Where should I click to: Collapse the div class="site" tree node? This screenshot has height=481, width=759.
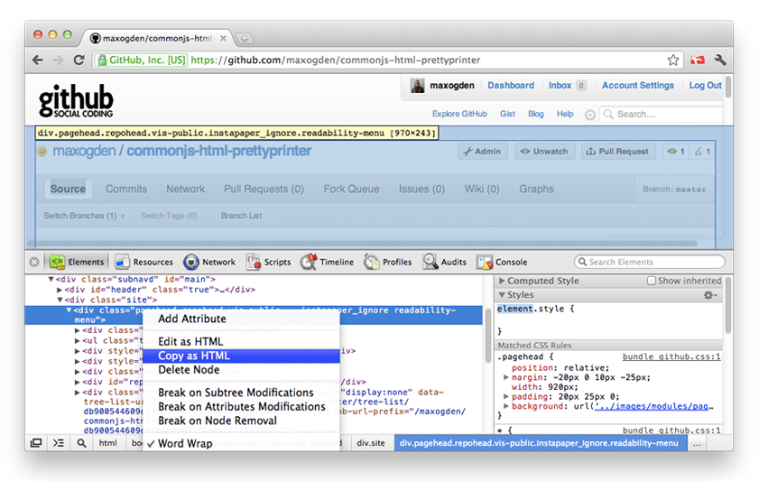(61, 300)
